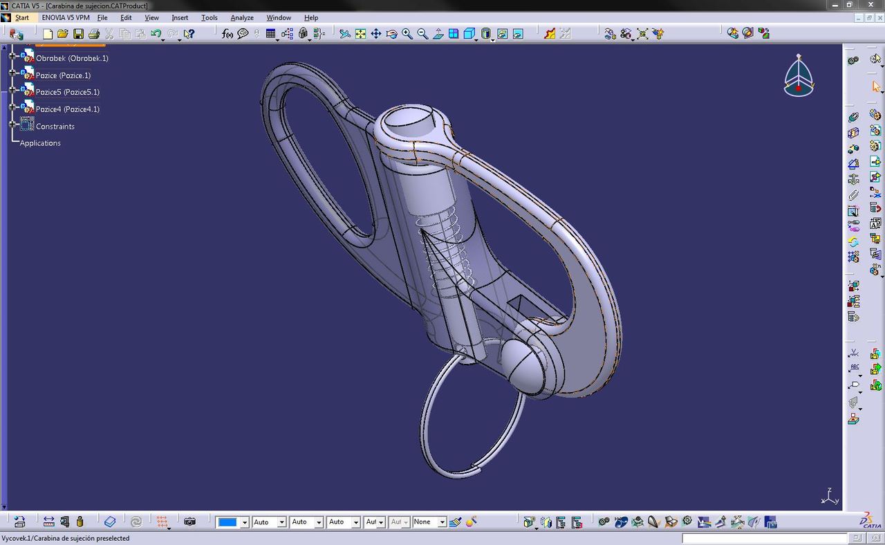Open the camera Capture tool in bottom toolbar
The height and width of the screenshot is (545, 885).
(x=190, y=521)
